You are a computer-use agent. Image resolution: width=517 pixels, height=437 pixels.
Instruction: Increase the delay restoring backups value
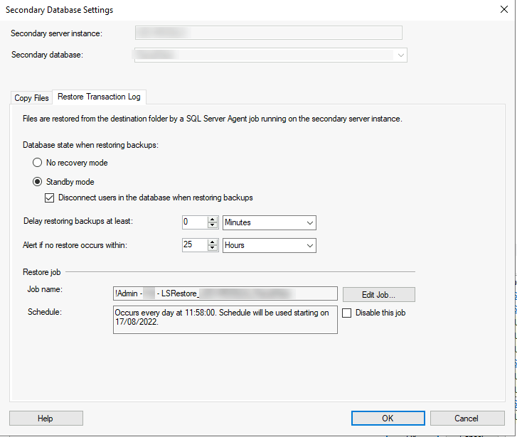click(x=213, y=220)
